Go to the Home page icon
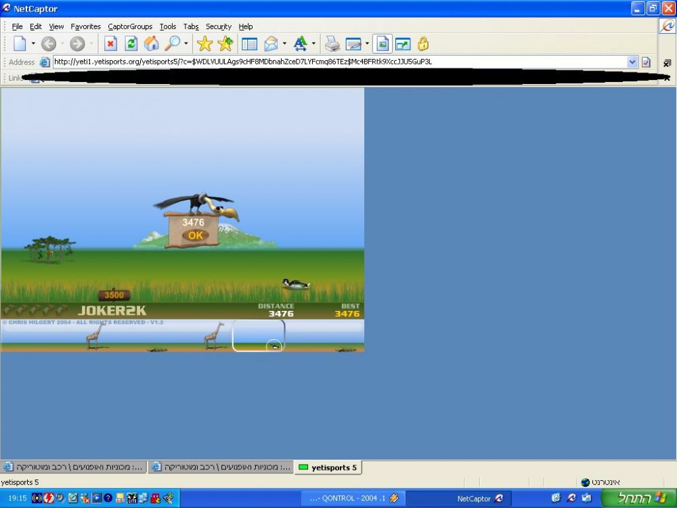 click(x=152, y=43)
